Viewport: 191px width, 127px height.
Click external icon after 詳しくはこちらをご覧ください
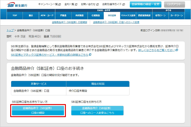pos(177,50)
